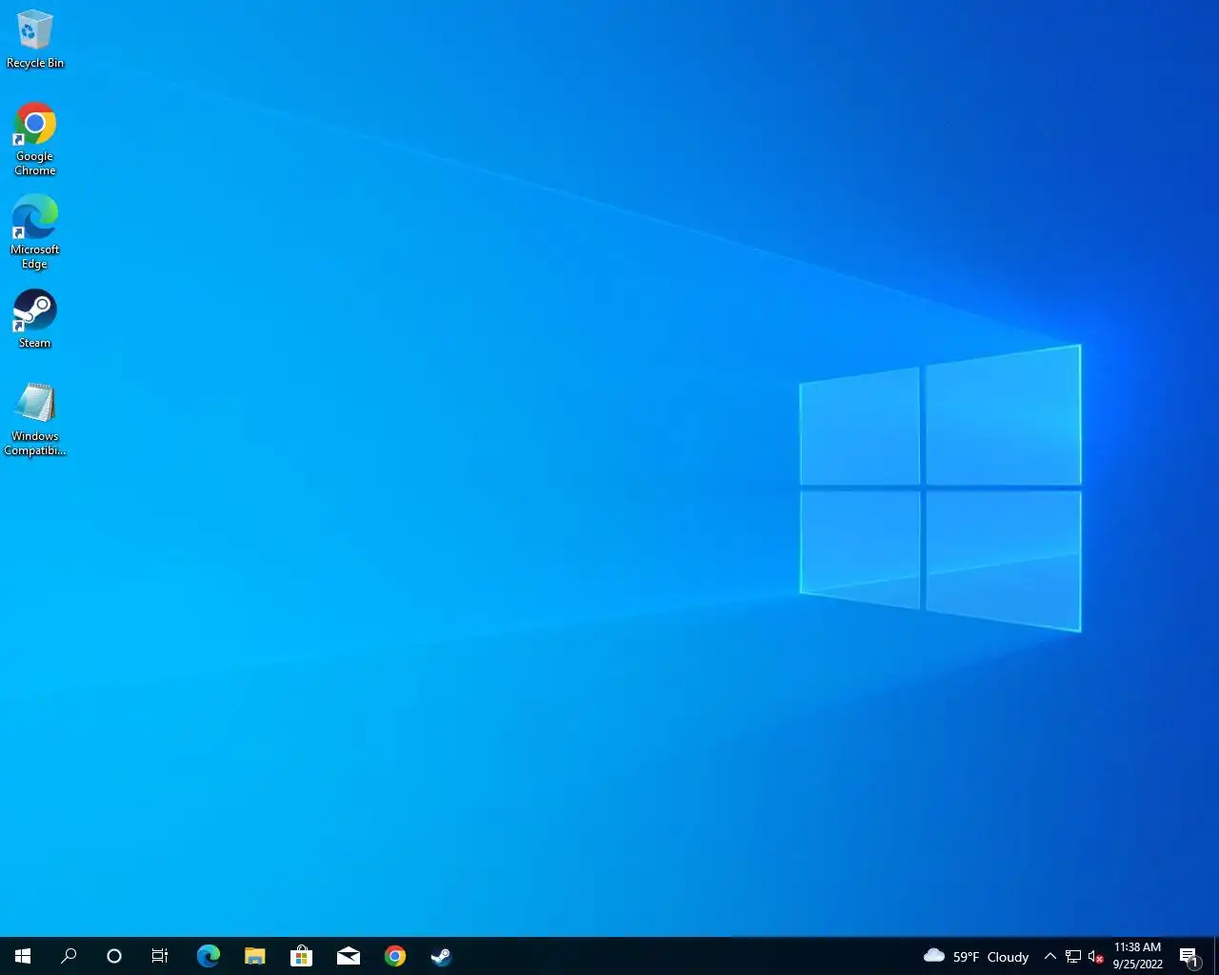Open weather widget showing 59°F Cloudy
Screen dimensions: 1219x975
click(976, 956)
